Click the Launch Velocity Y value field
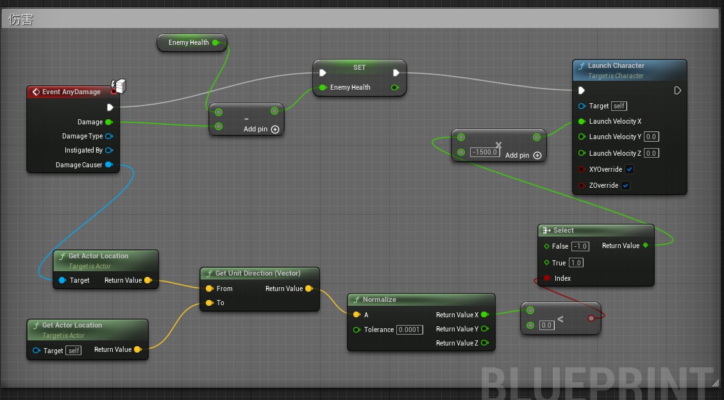The width and height of the screenshot is (724, 400). 651,137
